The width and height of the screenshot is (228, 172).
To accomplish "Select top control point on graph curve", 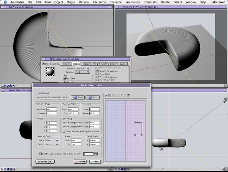I will tap(135, 122).
